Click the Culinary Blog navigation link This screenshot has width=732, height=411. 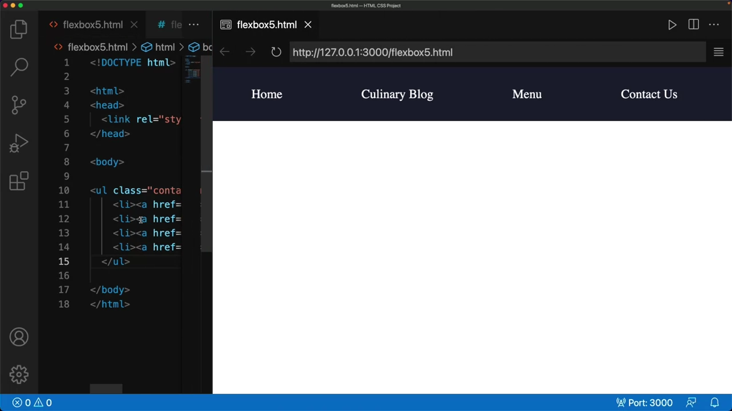point(397,94)
